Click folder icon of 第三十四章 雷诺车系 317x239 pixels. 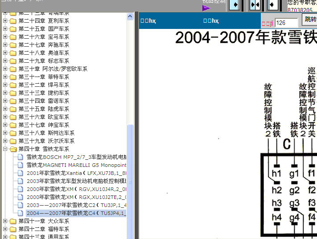coord(13,101)
